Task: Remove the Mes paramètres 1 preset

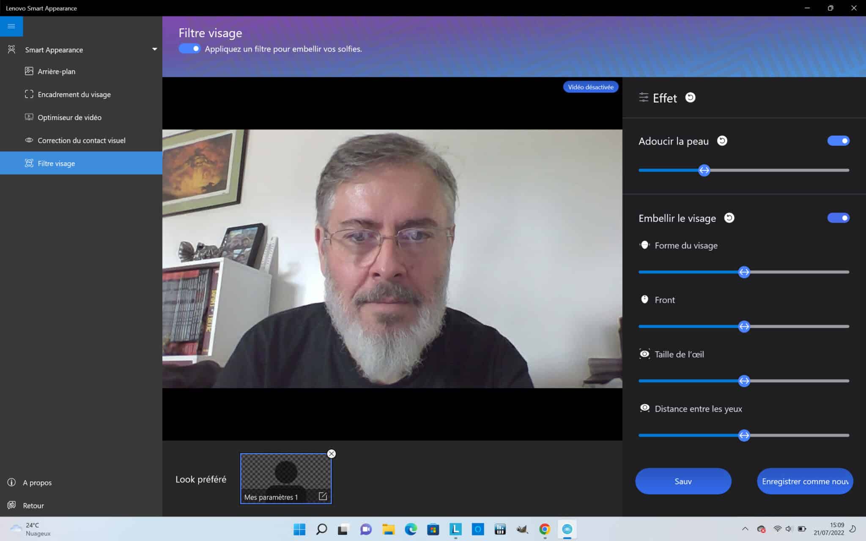Action: click(x=332, y=454)
